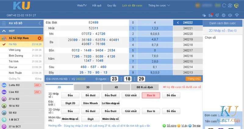
Task: Open the Số nóng link
Action: [x=171, y=125]
